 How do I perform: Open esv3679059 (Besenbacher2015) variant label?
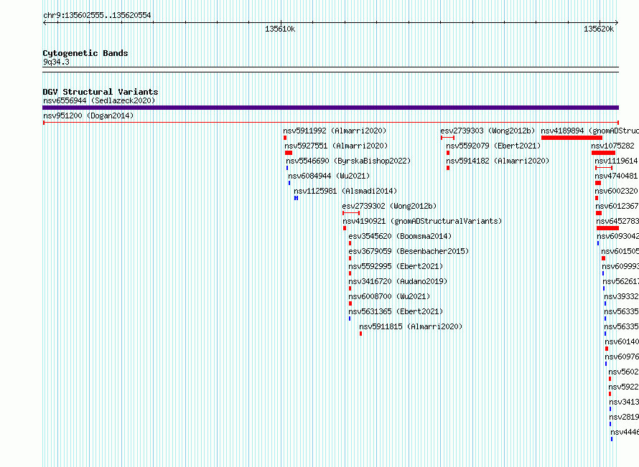click(x=409, y=251)
